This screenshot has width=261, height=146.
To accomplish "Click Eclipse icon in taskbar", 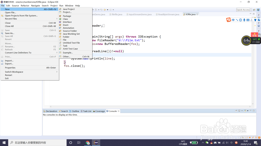I will [x=96, y=143].
